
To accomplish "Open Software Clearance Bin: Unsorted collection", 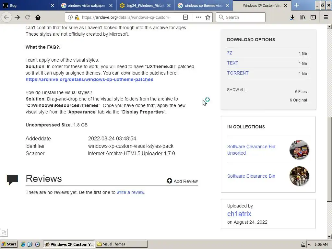I will [252, 150].
